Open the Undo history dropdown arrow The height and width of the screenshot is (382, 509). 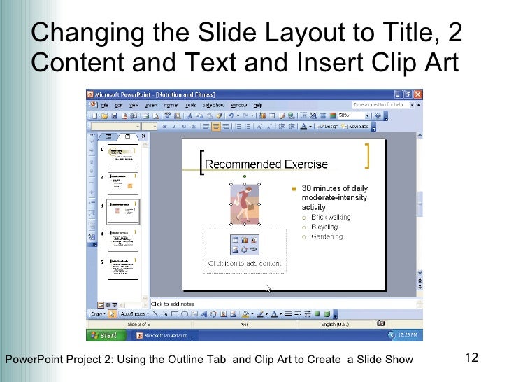pos(238,115)
